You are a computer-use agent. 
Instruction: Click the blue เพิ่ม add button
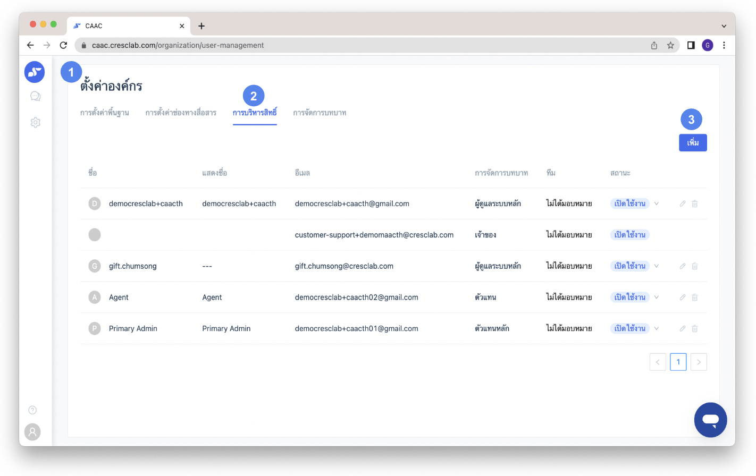(x=693, y=142)
